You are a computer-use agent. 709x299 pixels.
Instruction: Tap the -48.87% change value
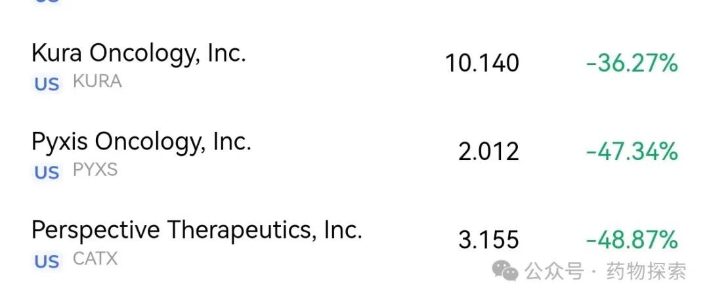[632, 240]
